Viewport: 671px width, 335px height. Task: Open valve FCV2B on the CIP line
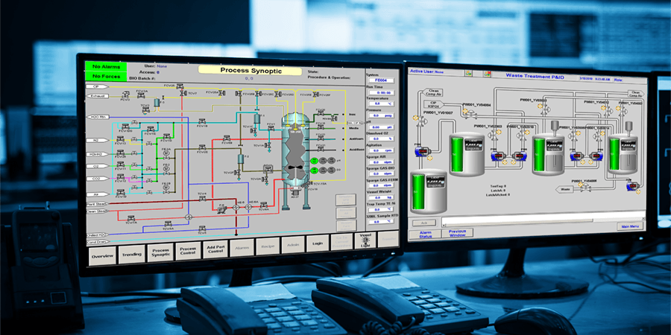point(180,86)
